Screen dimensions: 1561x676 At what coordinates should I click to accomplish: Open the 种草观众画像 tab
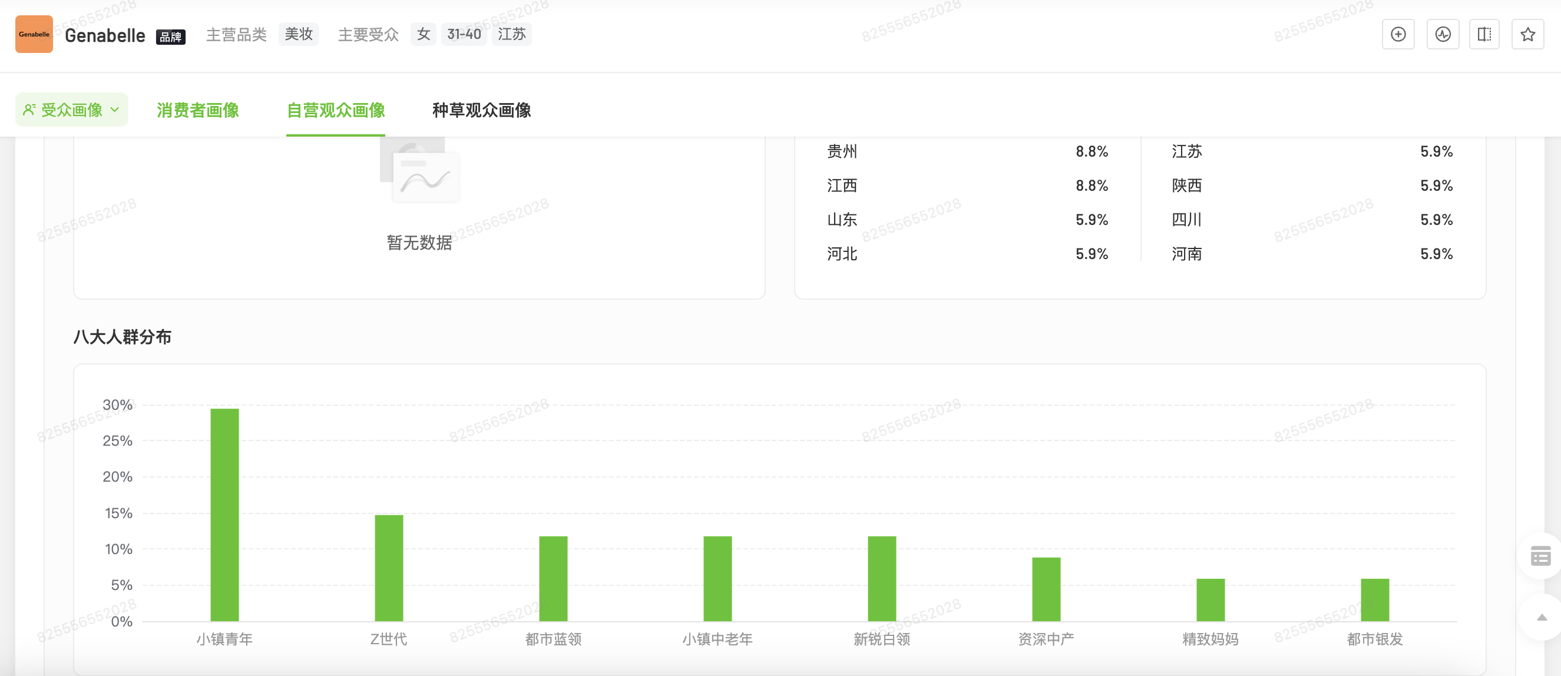tap(481, 110)
